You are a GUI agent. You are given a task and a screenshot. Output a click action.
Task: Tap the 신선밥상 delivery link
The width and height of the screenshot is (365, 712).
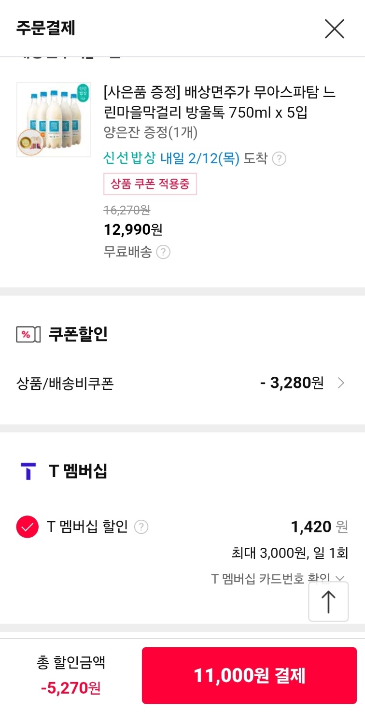[x=171, y=158]
